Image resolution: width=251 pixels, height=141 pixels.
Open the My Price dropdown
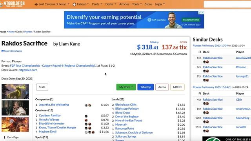click(x=126, y=87)
